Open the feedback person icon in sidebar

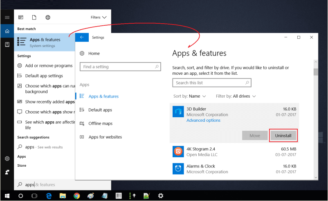coord(7,172)
